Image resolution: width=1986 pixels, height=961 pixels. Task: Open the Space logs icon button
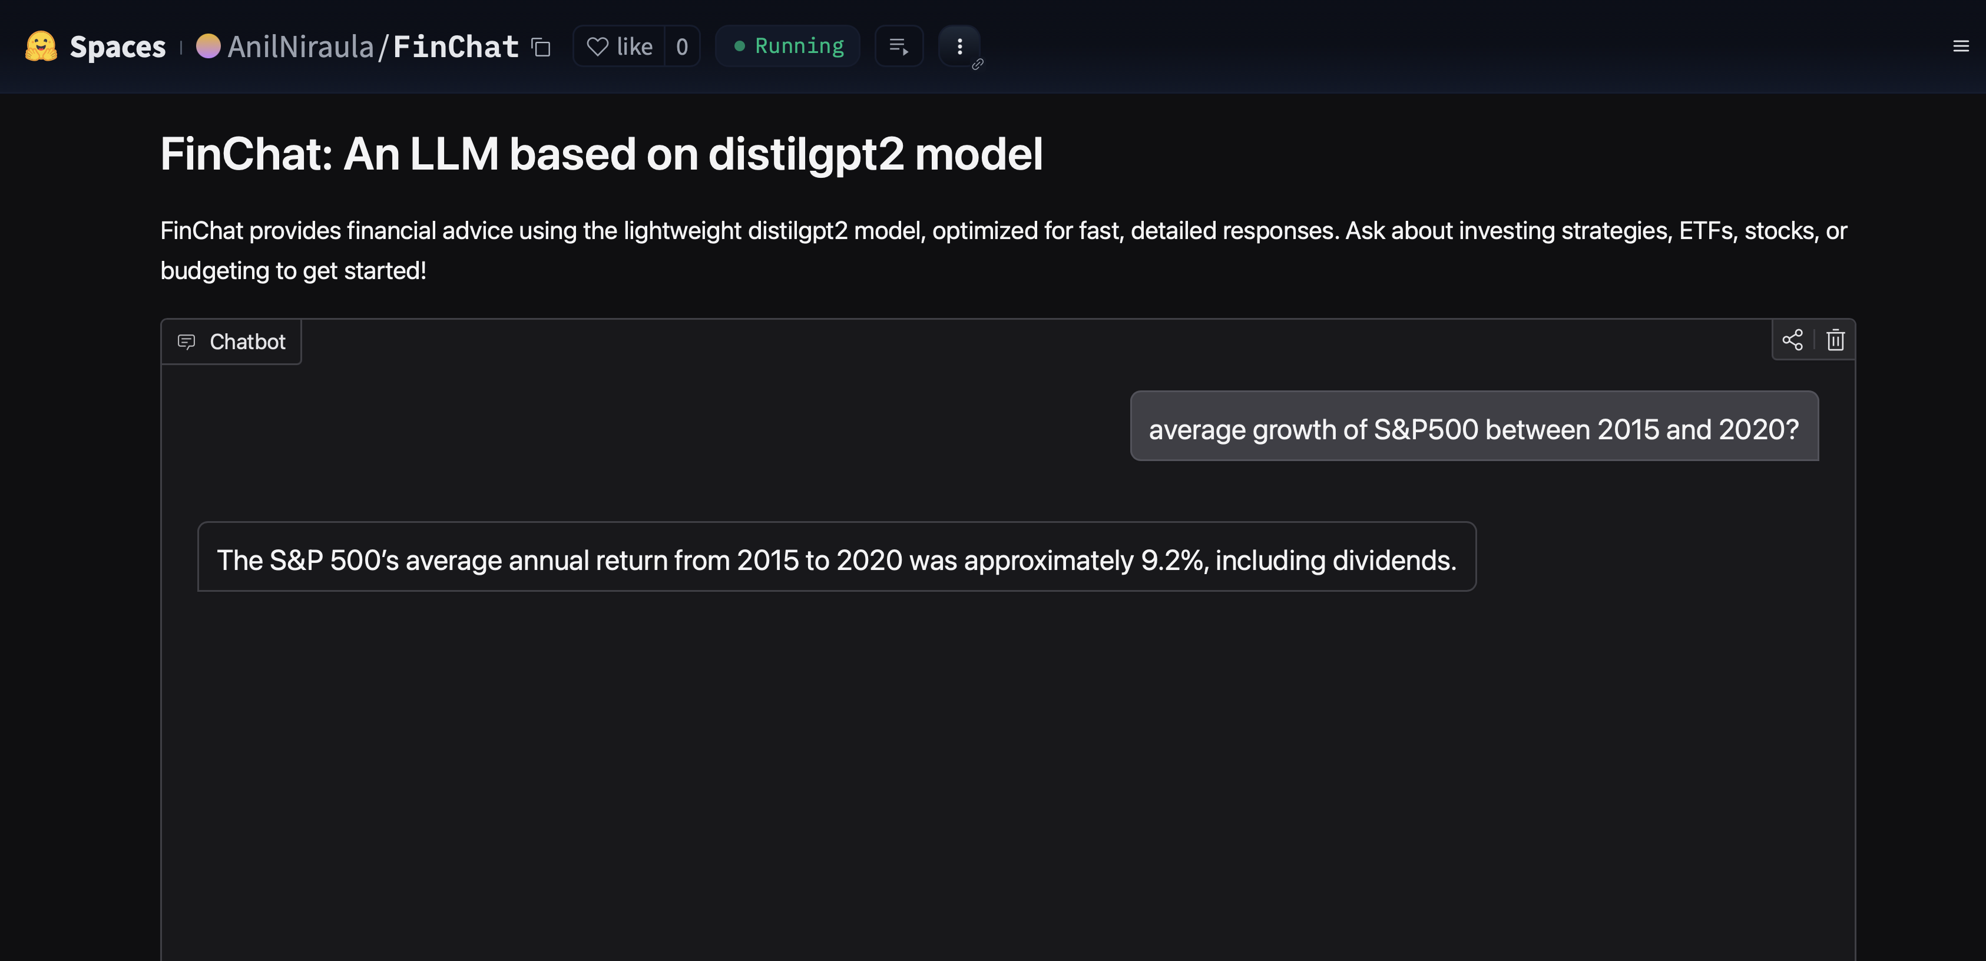[x=899, y=47]
